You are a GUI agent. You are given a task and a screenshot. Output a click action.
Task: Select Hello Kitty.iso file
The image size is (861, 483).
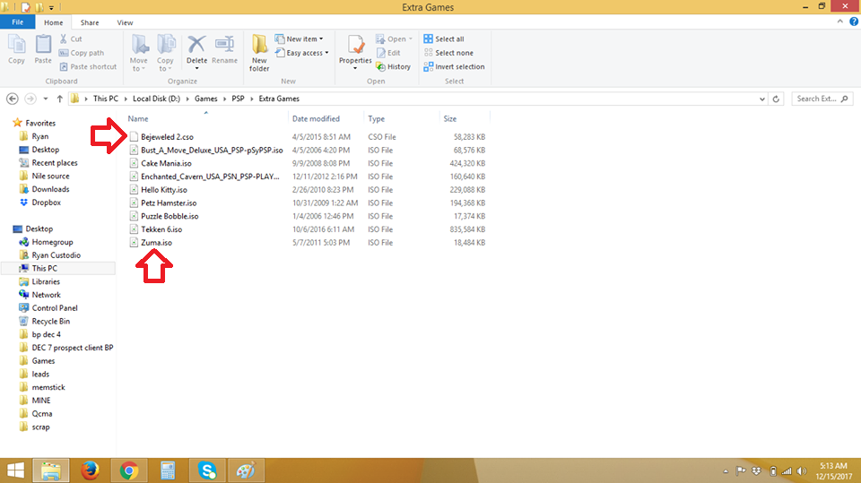(x=163, y=189)
